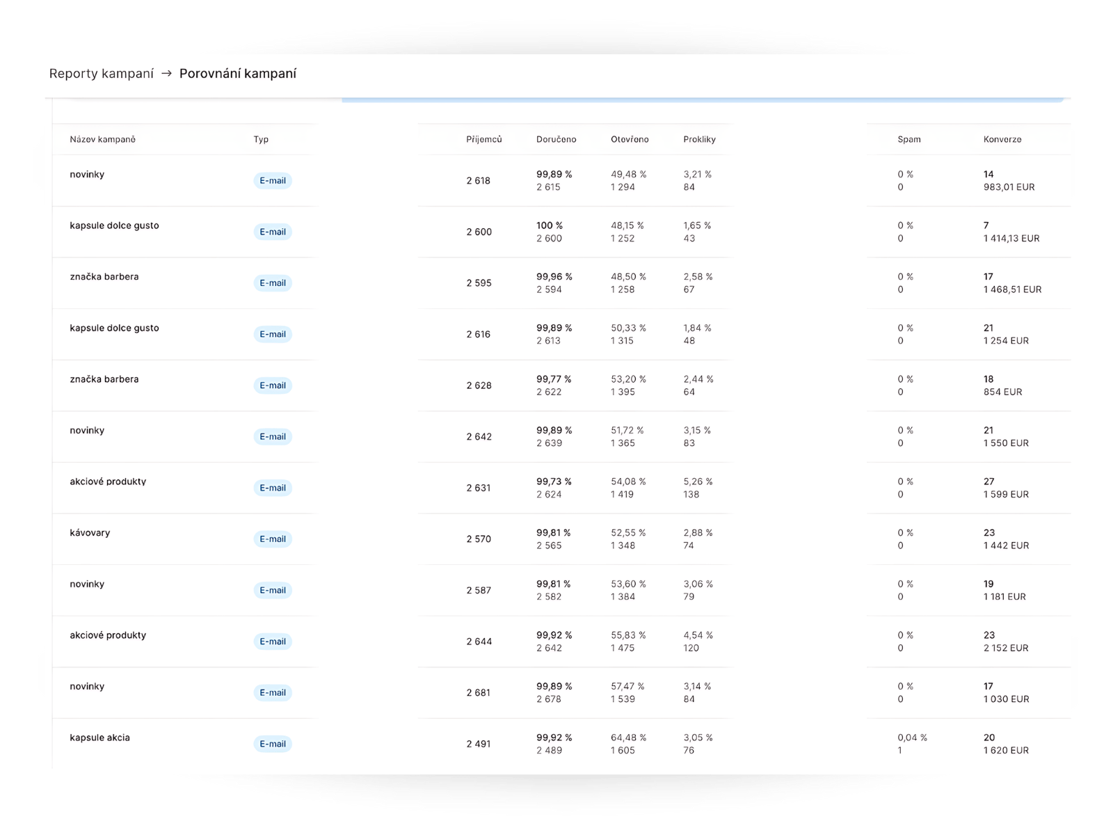Click the 0,04 % spam rate value

point(912,738)
